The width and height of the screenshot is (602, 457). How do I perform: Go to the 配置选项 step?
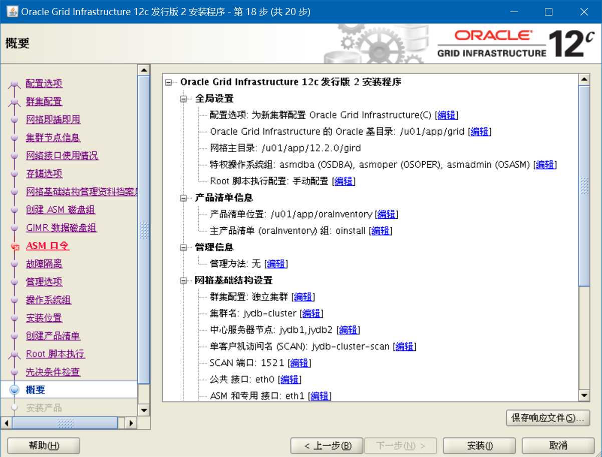[44, 84]
